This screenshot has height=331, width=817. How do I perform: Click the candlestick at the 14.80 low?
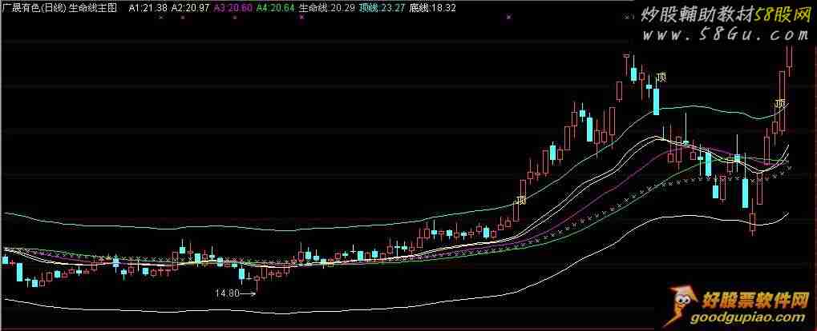click(257, 282)
